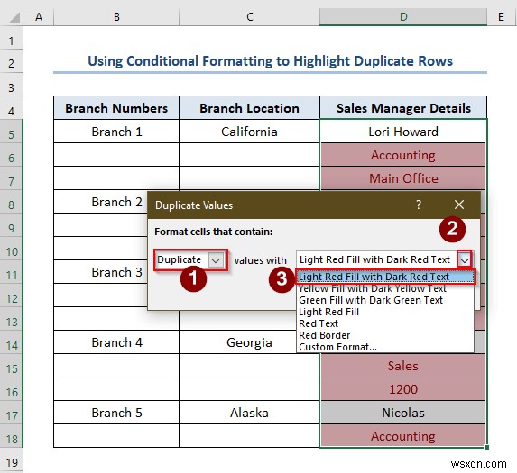Select the California cell
This screenshot has width=517, height=473.
pos(250,132)
